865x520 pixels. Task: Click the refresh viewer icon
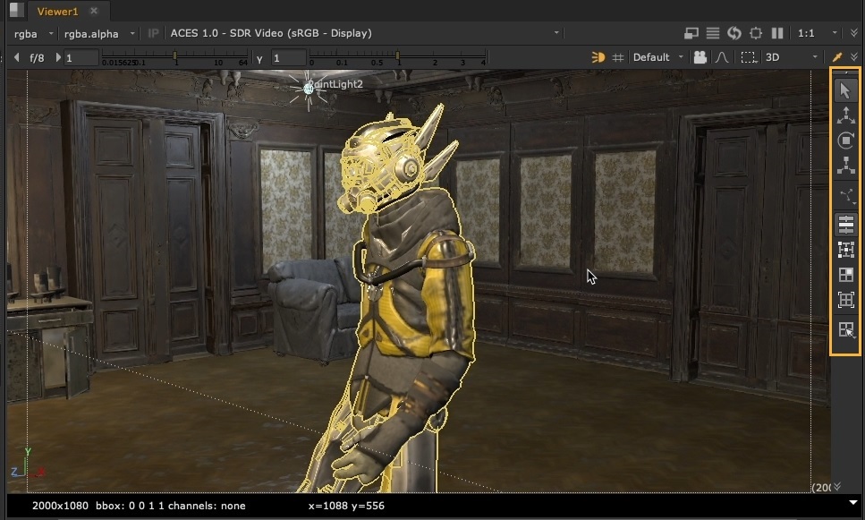(x=734, y=33)
